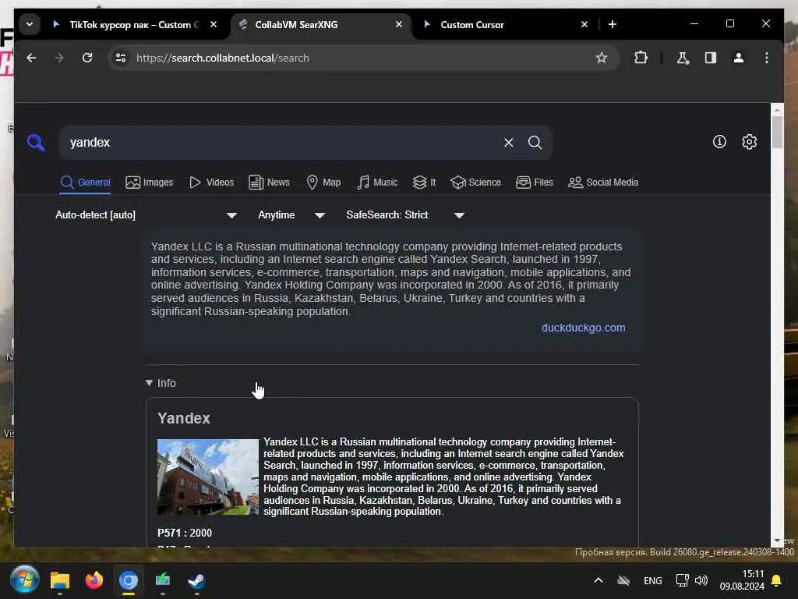The width and height of the screenshot is (798, 599).
Task: Open Chrome Labs flask icon
Action: (x=683, y=58)
